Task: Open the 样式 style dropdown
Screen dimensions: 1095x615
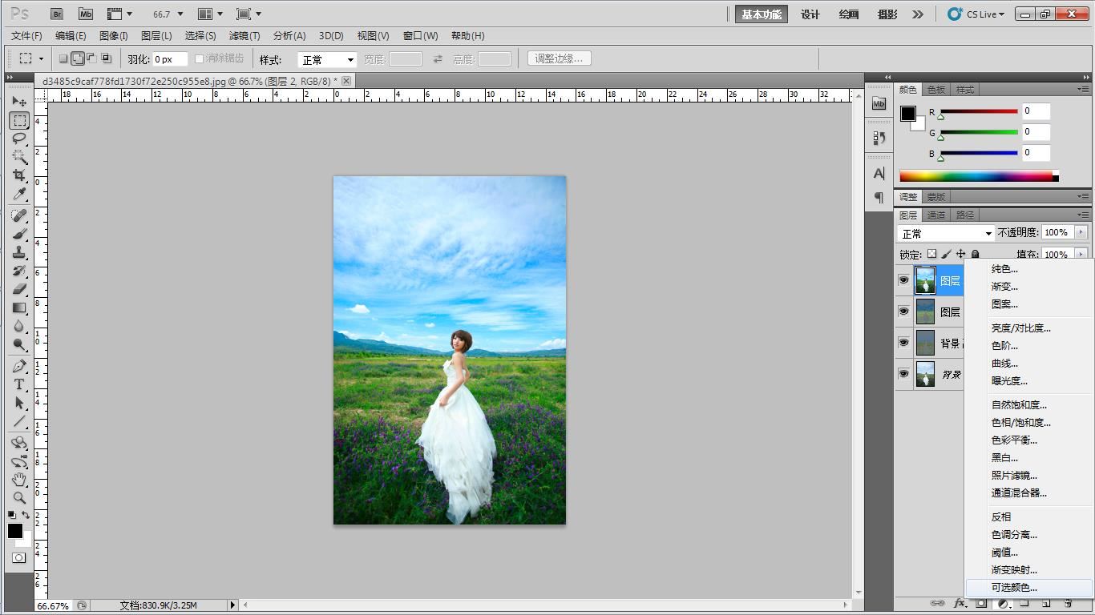Action: click(327, 59)
